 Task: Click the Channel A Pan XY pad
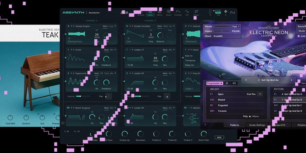(108, 97)
